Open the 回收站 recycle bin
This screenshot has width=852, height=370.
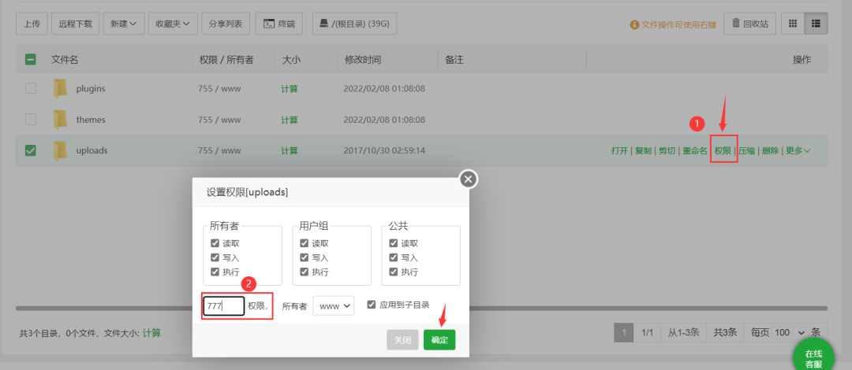coord(750,24)
